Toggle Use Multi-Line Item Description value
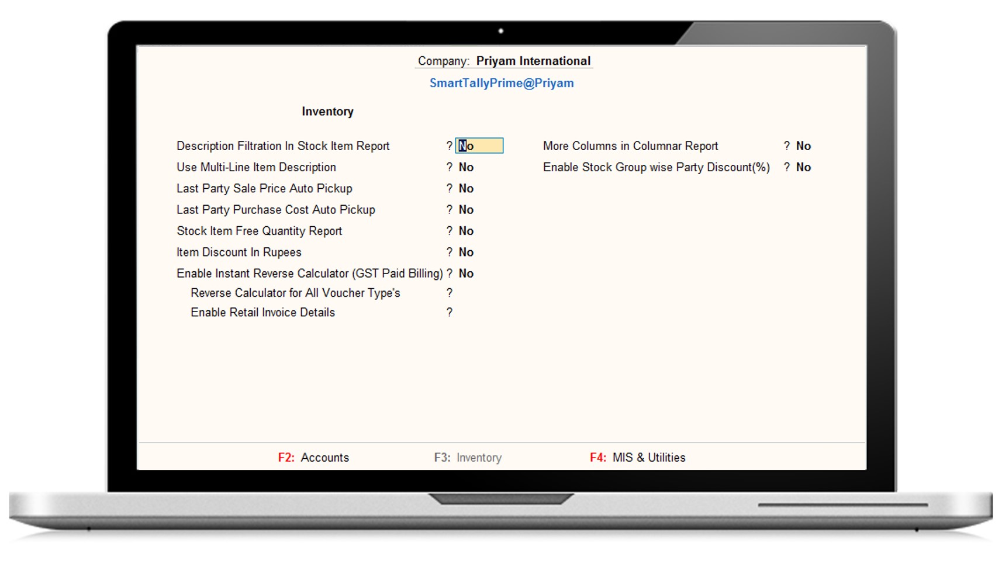 466,167
